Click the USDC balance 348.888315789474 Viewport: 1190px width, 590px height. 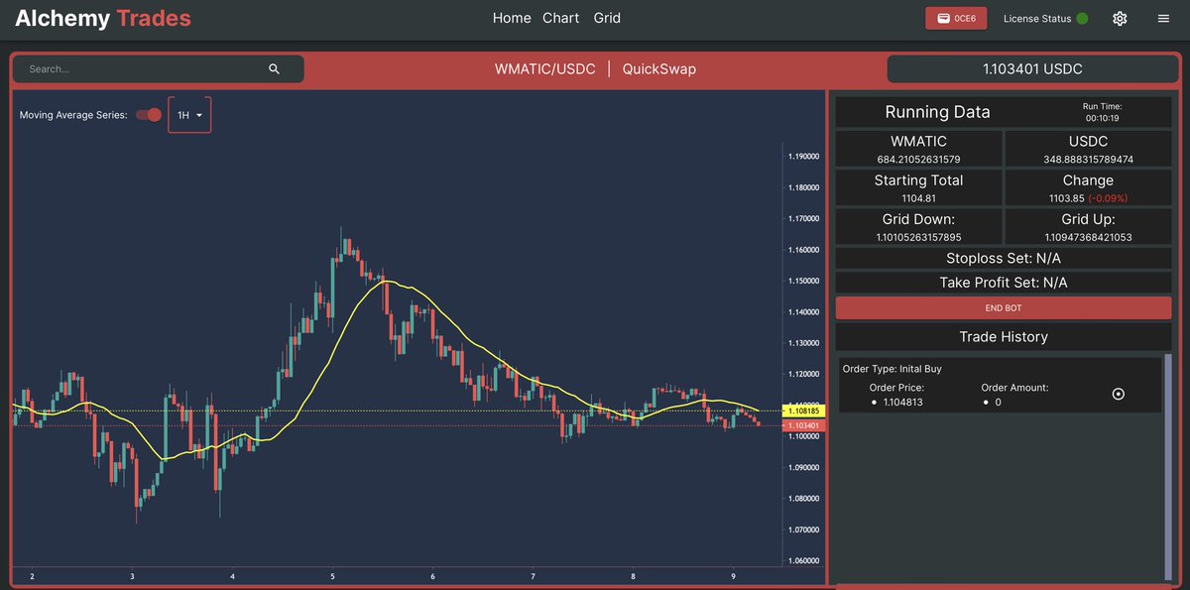[x=1088, y=159]
